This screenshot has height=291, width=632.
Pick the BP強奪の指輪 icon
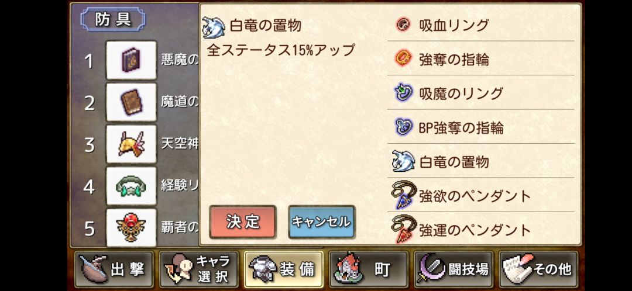click(x=404, y=127)
